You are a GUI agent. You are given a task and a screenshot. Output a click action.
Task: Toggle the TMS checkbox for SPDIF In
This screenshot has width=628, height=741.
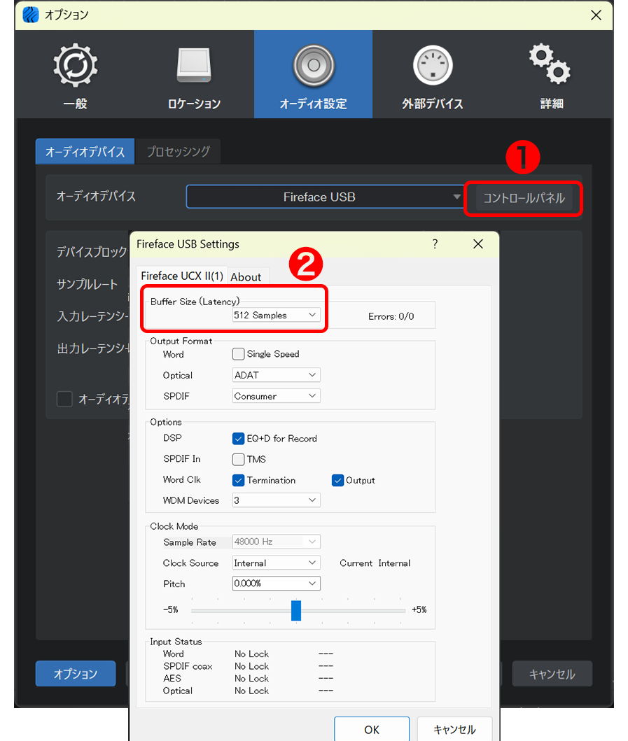239,460
